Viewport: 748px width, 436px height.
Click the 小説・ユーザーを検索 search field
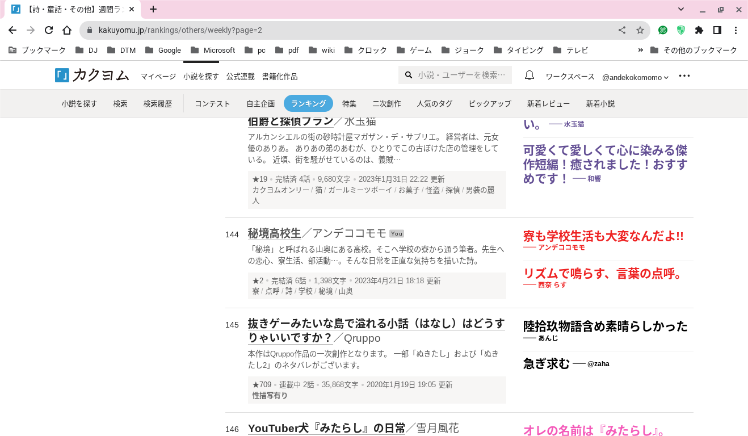click(461, 75)
